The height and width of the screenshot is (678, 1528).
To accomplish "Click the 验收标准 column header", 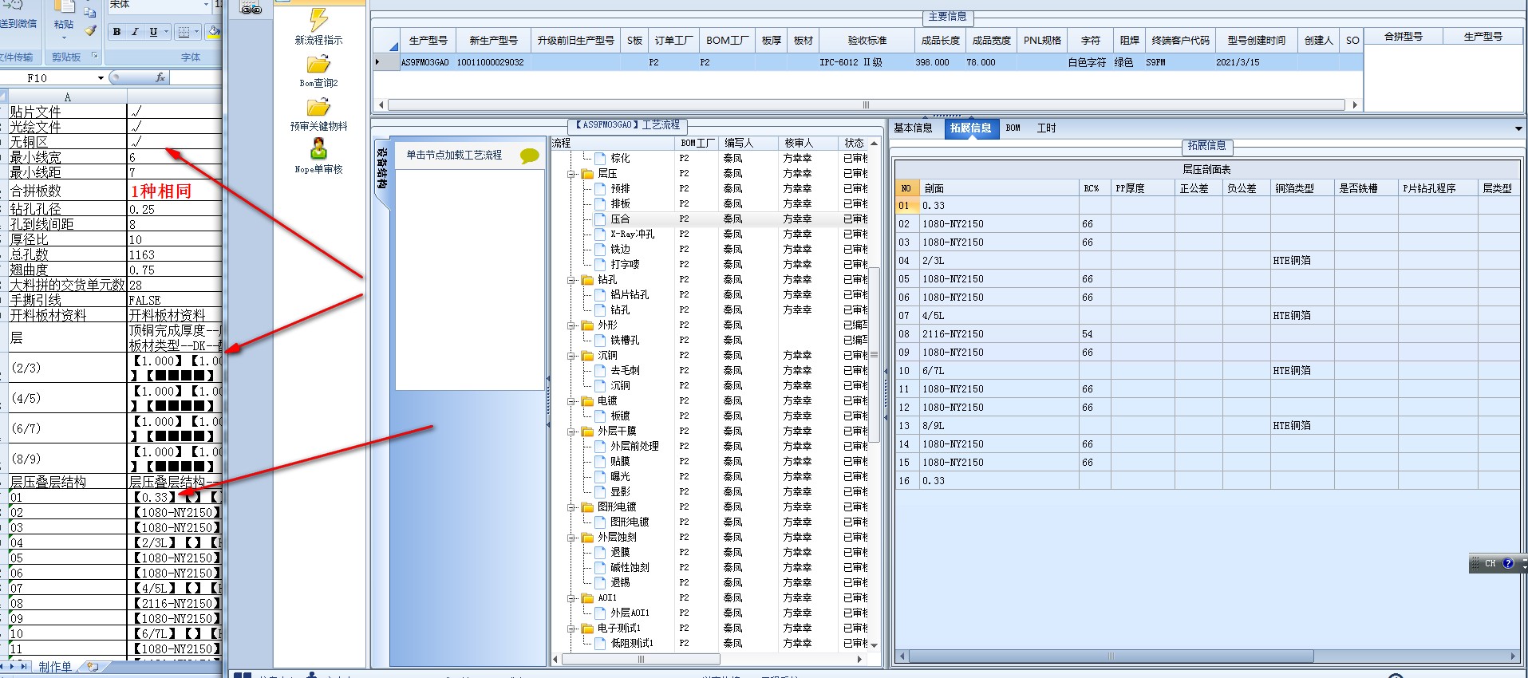I will (x=867, y=40).
